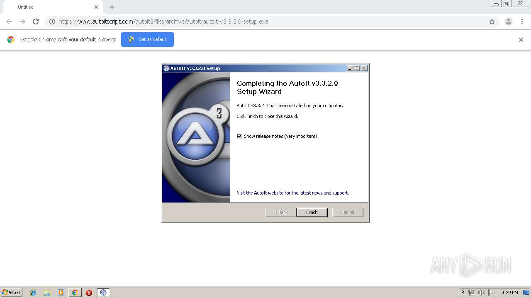Click the disabled Cancel button
Screen dimensions: 531x298
coord(348,212)
